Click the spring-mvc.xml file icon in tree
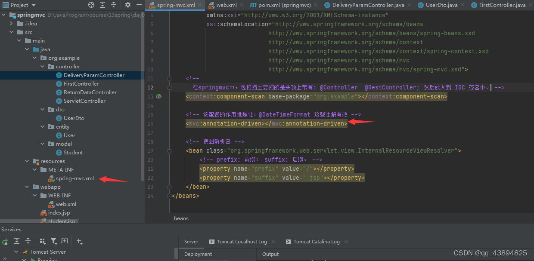The height and width of the screenshot is (261, 534). point(51,178)
